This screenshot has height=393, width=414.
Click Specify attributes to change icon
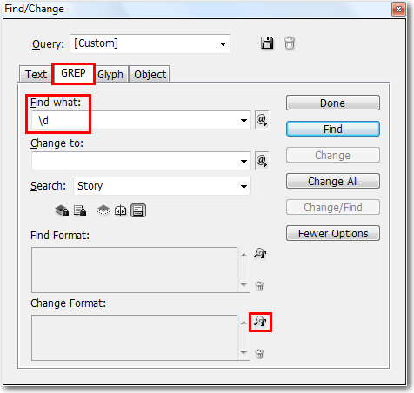coord(260,322)
